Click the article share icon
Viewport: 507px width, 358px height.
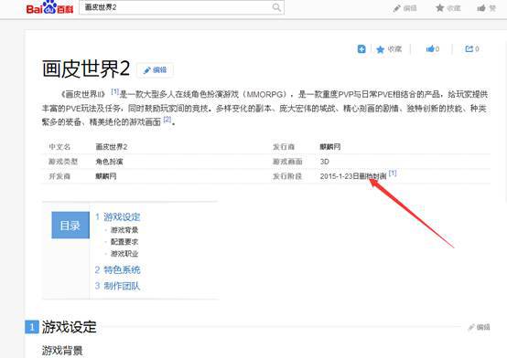[x=469, y=48]
